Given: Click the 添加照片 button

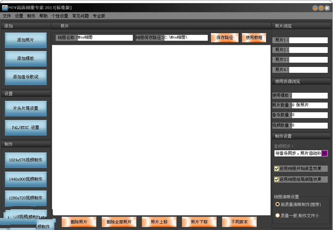Looking at the screenshot, I should [26, 40].
